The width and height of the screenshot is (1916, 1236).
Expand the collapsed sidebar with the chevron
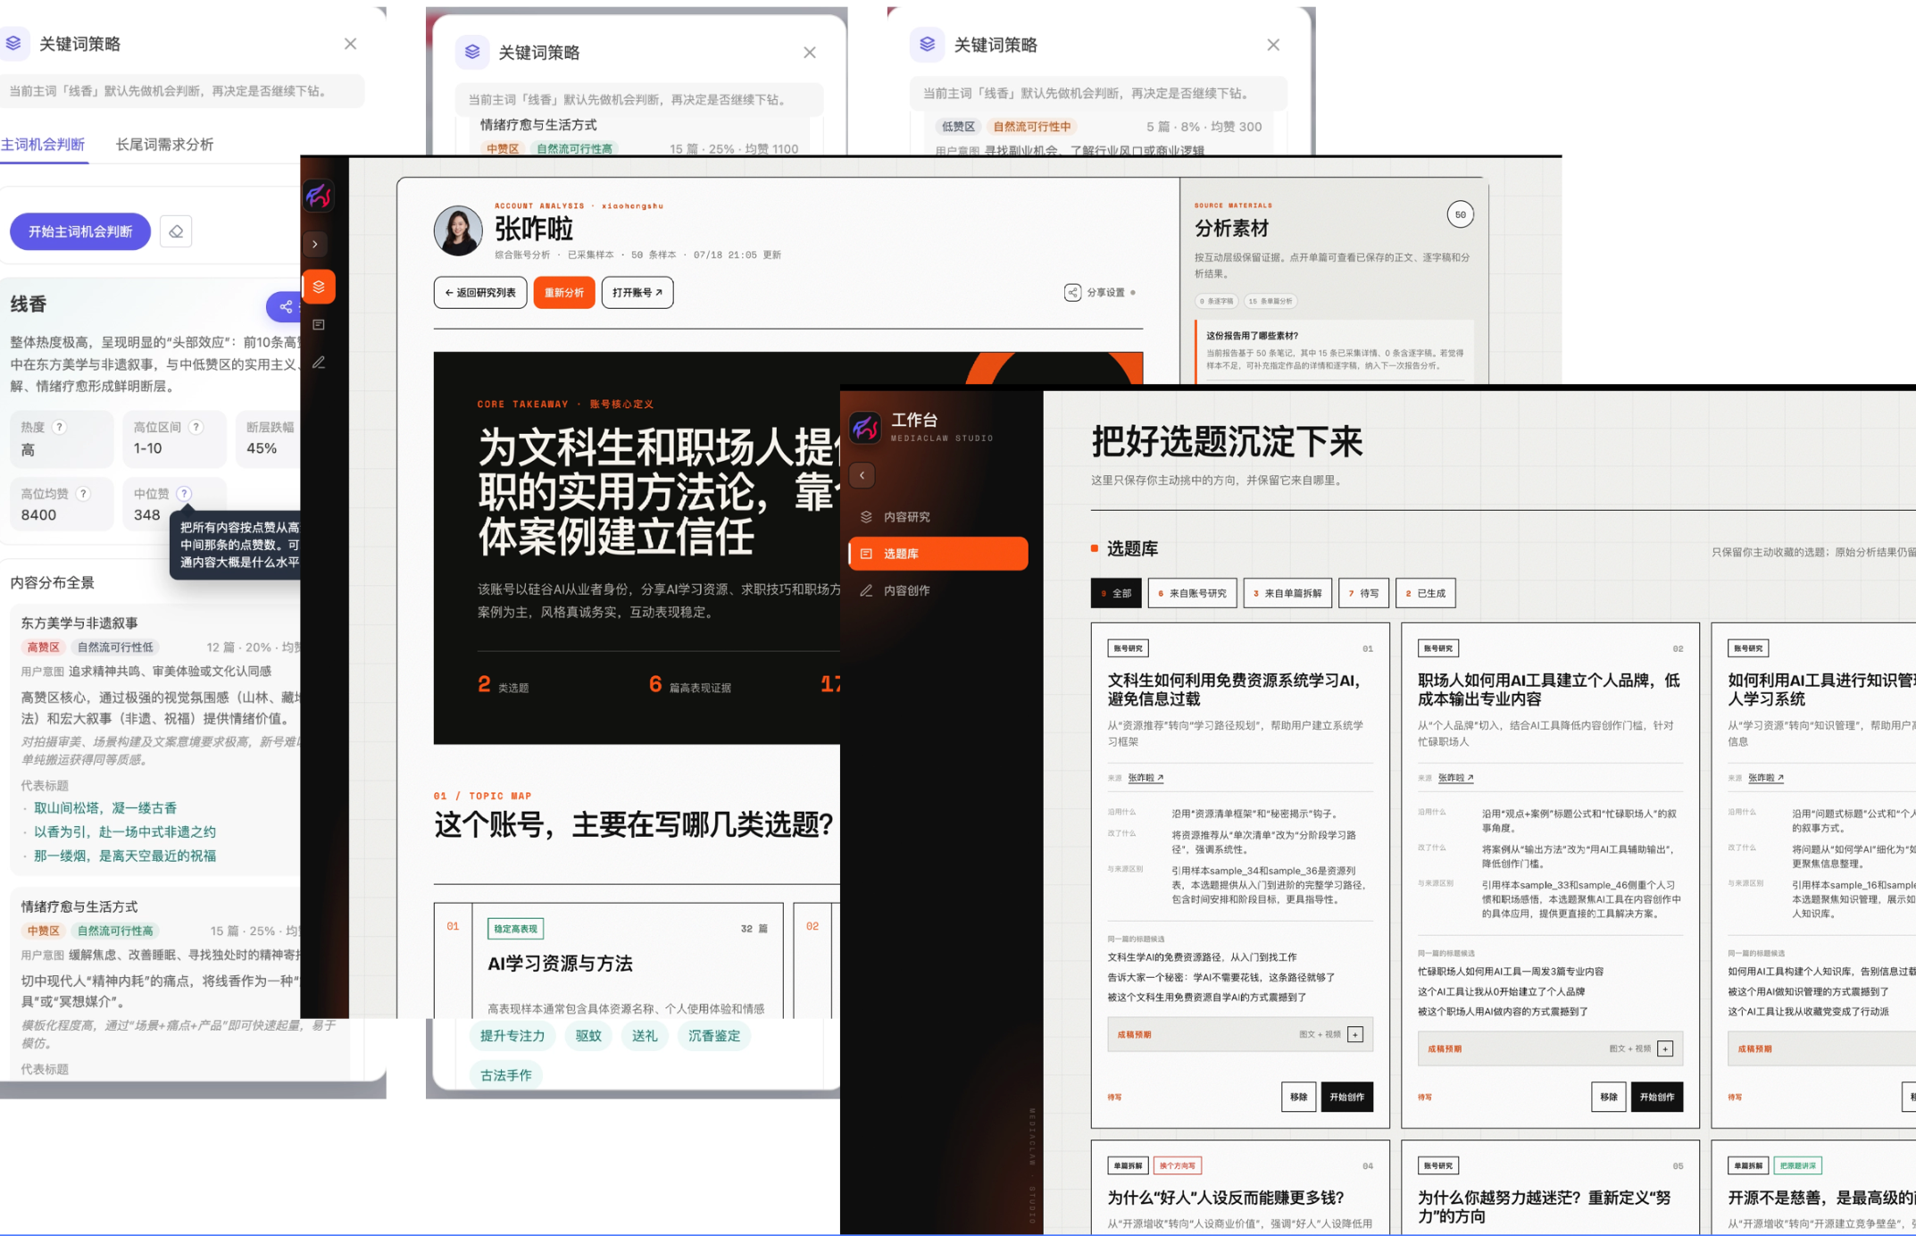pyautogui.click(x=315, y=244)
